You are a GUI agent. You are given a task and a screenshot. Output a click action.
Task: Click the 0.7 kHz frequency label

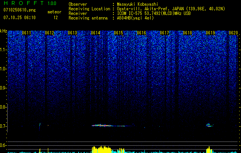pyautogui.click(x=3, y=126)
